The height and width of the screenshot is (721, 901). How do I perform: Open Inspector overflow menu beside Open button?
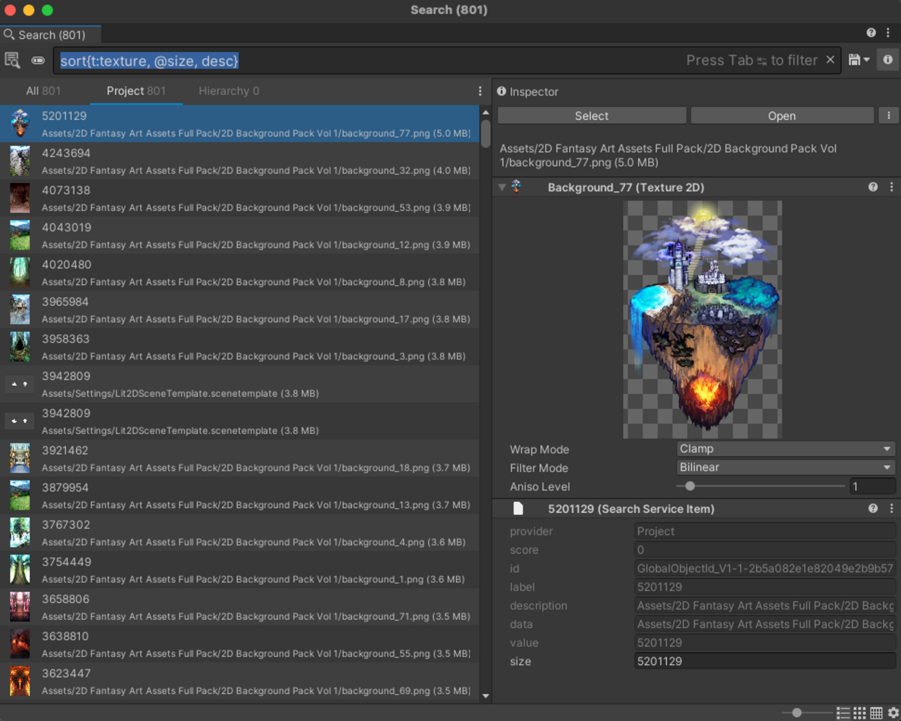(x=889, y=115)
